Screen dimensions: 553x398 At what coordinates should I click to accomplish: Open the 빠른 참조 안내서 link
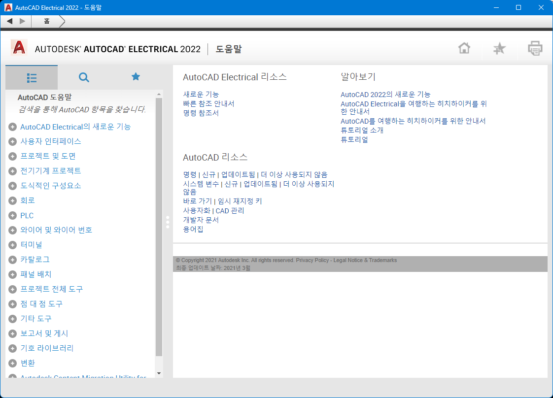(x=209, y=103)
